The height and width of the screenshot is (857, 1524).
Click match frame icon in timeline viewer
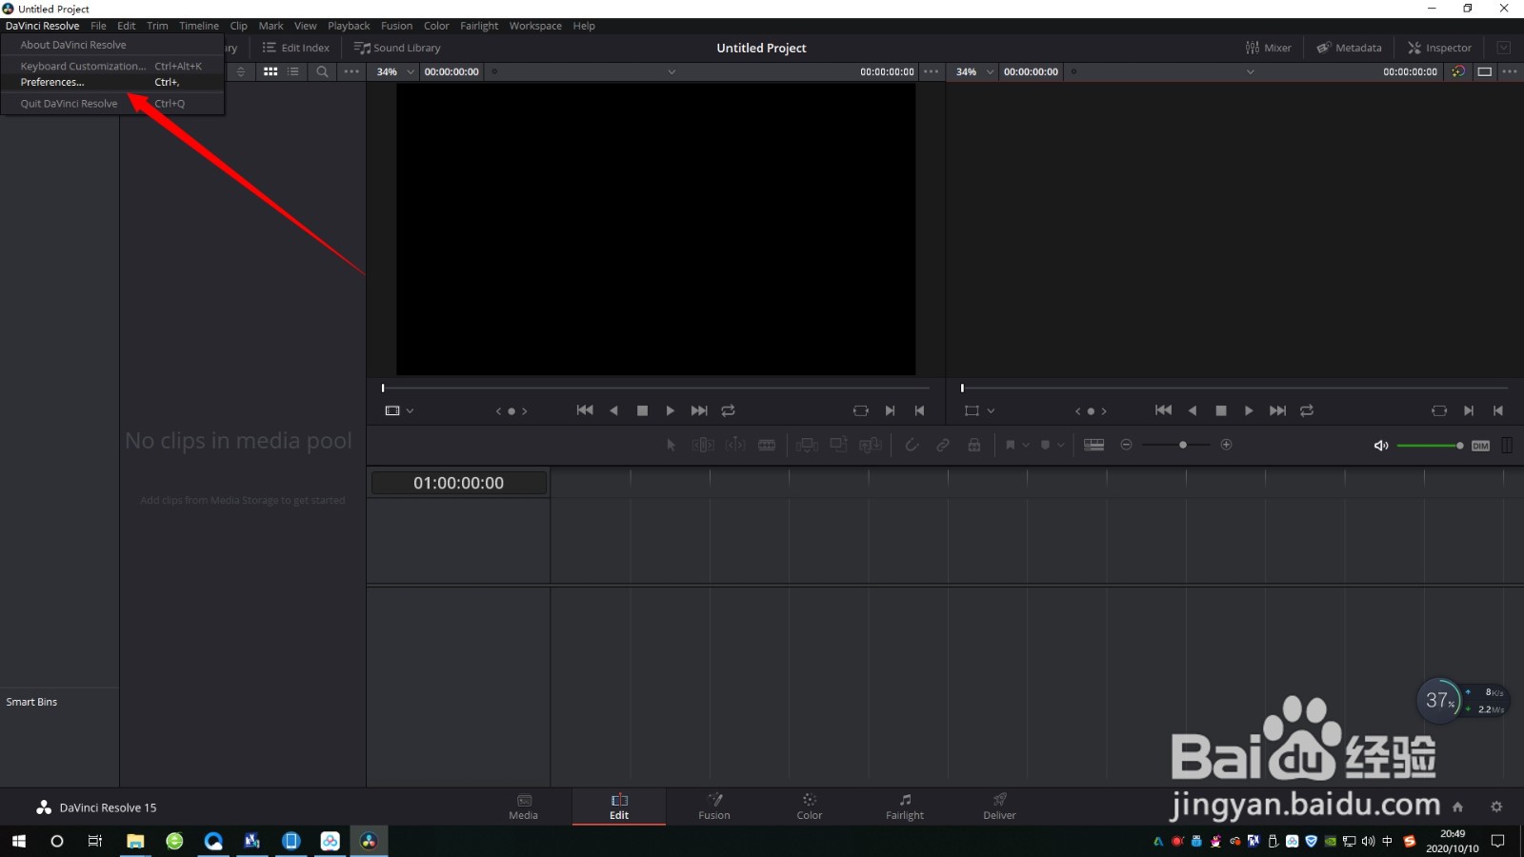click(1439, 410)
